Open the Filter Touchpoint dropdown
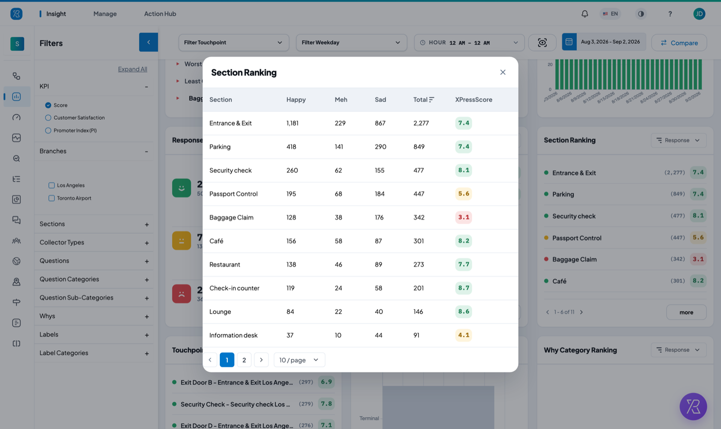The image size is (721, 429). 234,43
